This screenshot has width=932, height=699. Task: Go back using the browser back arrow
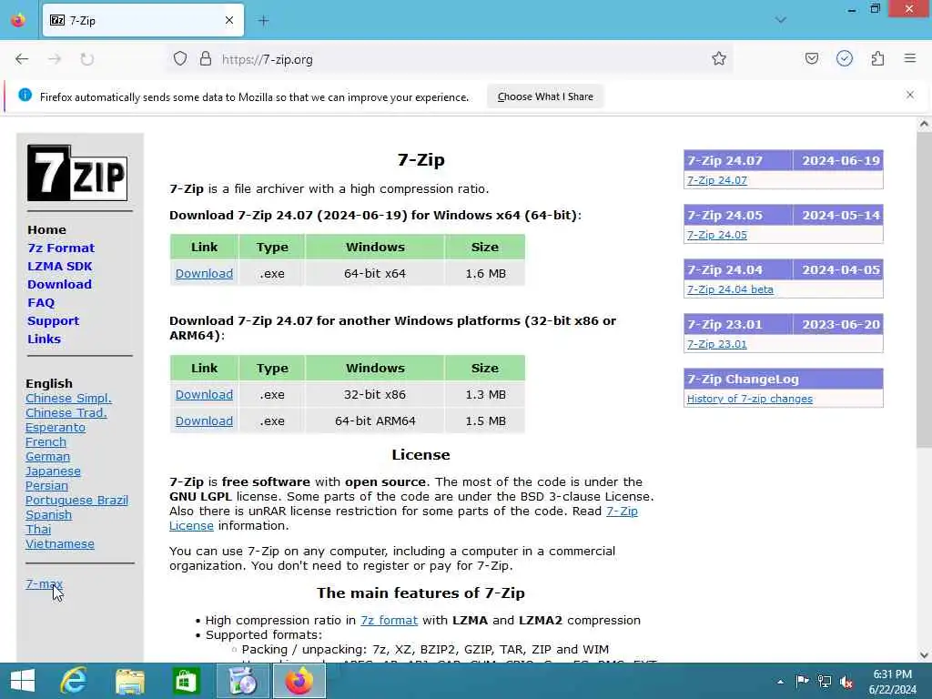(x=22, y=59)
